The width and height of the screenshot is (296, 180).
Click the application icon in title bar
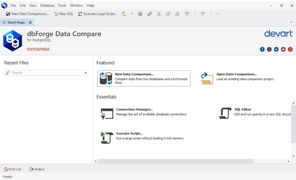(4, 6)
